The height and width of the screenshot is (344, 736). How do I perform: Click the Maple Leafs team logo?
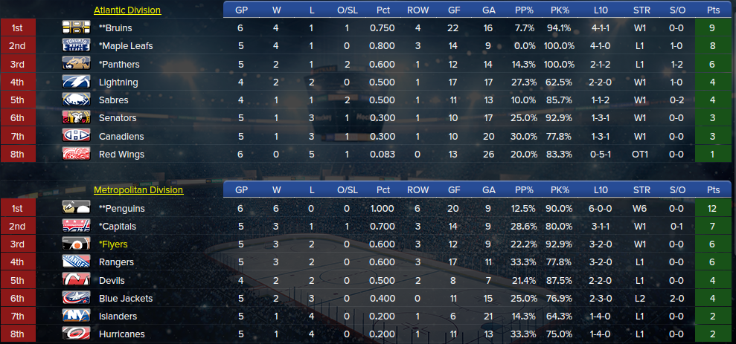pos(76,46)
